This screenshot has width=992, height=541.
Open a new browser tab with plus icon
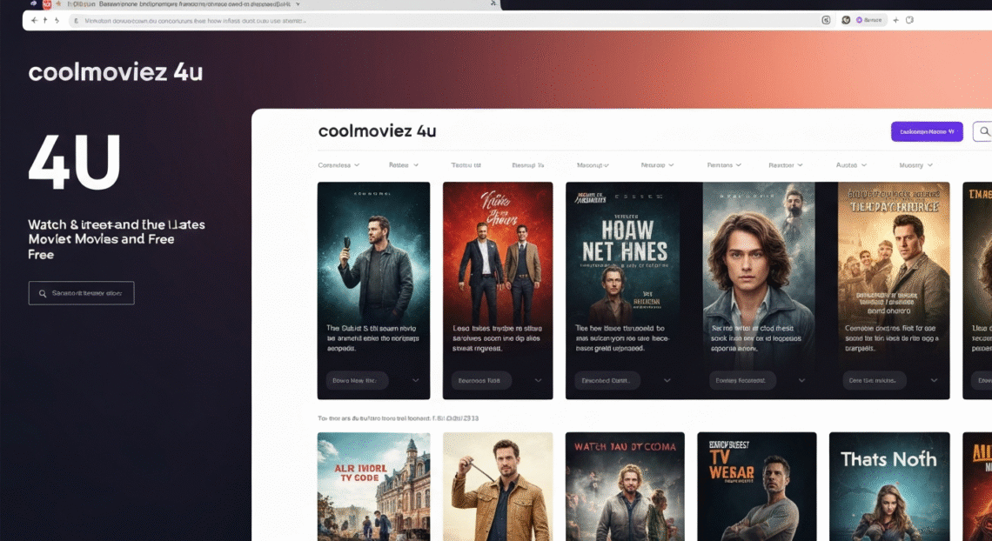[x=895, y=19]
